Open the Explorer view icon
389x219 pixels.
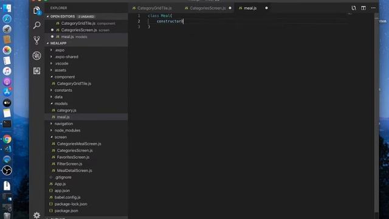coord(36,10)
